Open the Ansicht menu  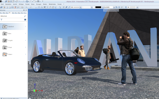15,4
